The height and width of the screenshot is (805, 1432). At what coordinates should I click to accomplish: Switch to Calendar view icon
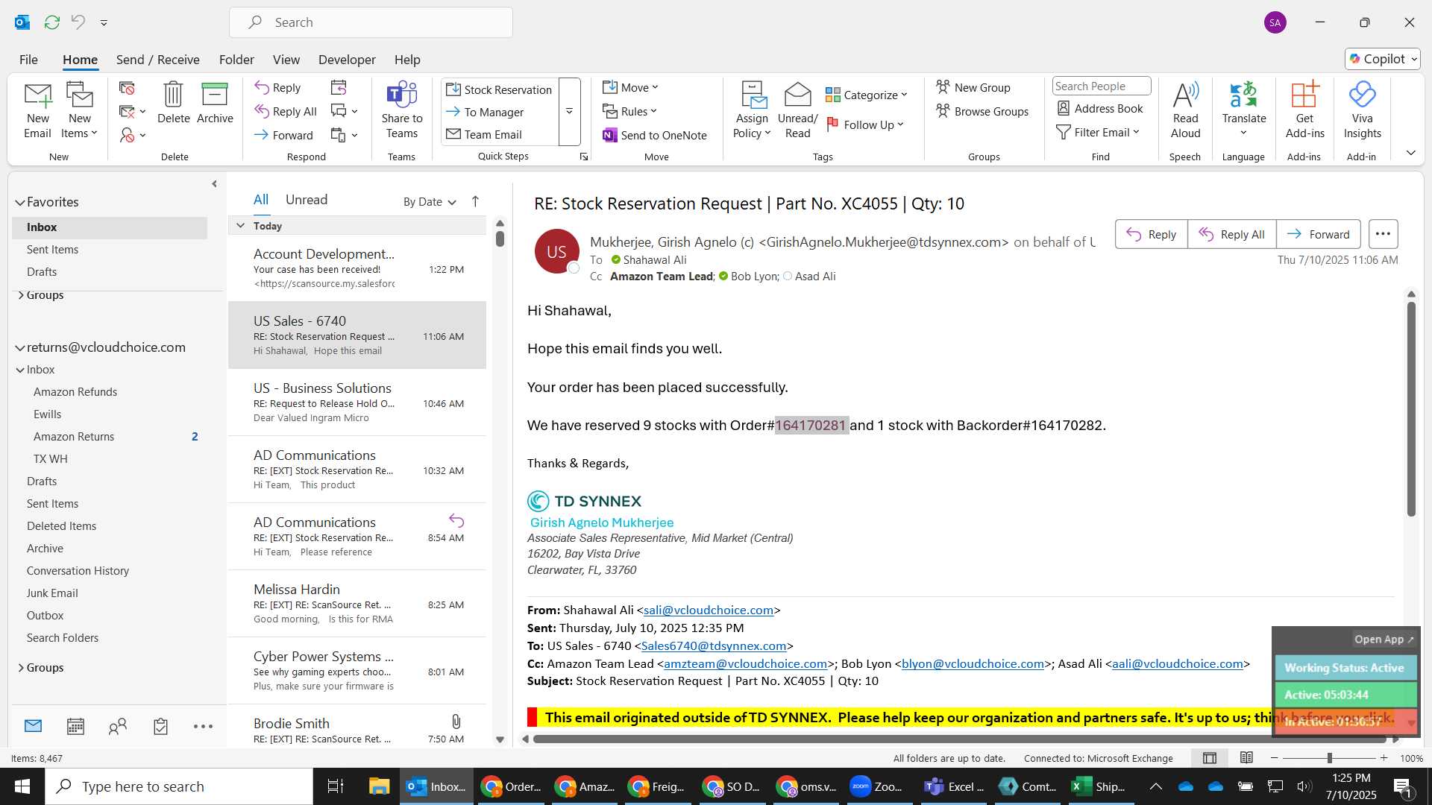tap(75, 726)
